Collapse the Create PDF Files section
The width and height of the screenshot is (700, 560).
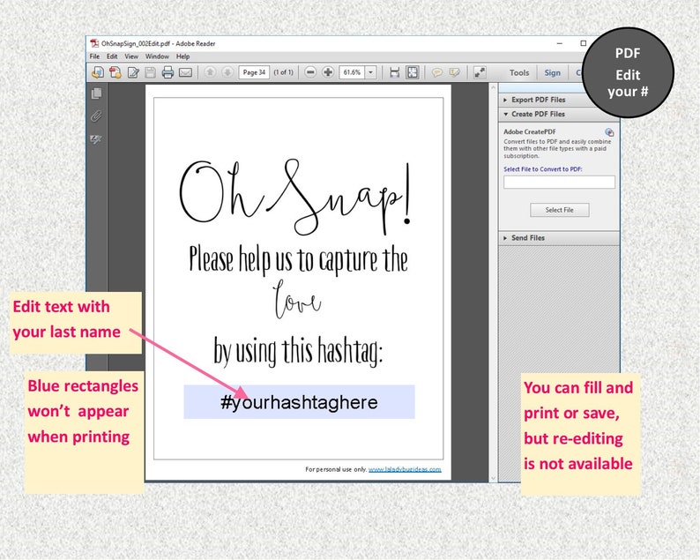559,115
